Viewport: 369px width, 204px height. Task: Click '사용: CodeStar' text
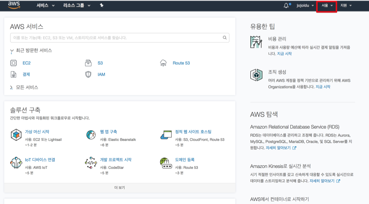click(x=112, y=168)
